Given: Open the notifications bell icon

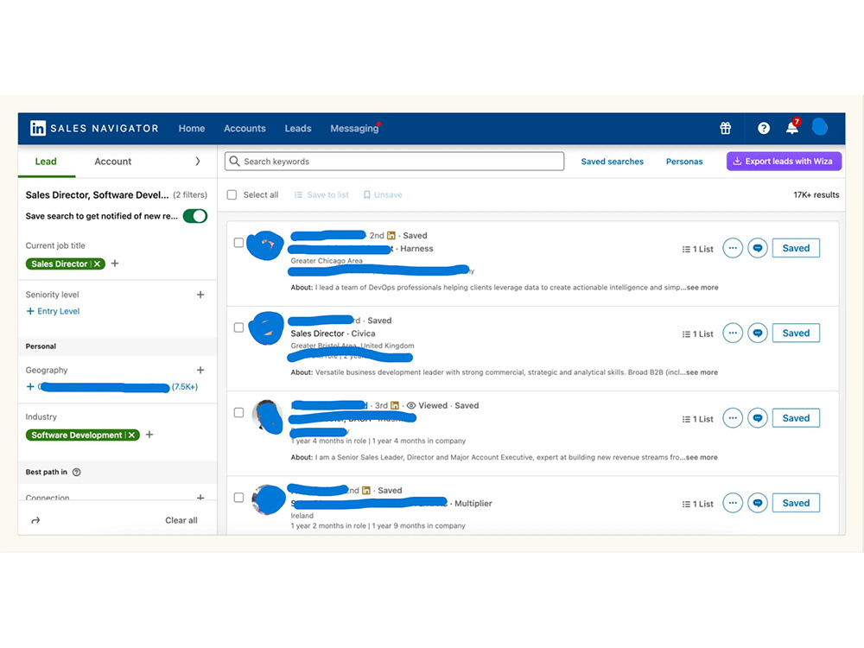Looking at the screenshot, I should [791, 128].
